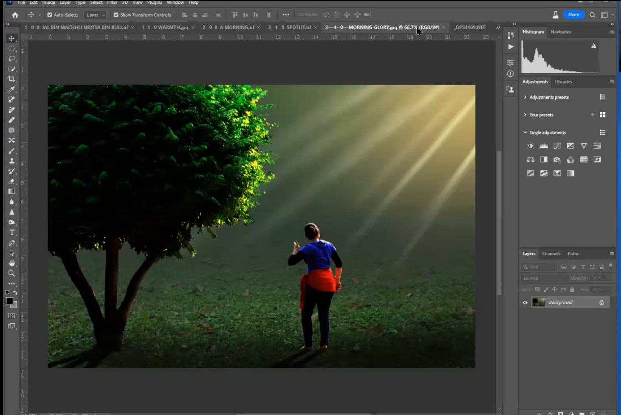Image resolution: width=621 pixels, height=415 pixels.
Task: Select the Eyedropper tool
Action: point(11,89)
